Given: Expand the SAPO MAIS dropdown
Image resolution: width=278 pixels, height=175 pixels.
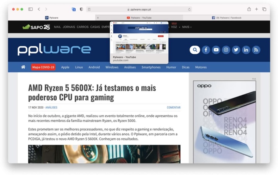Looking at the screenshot, I should [187, 27].
